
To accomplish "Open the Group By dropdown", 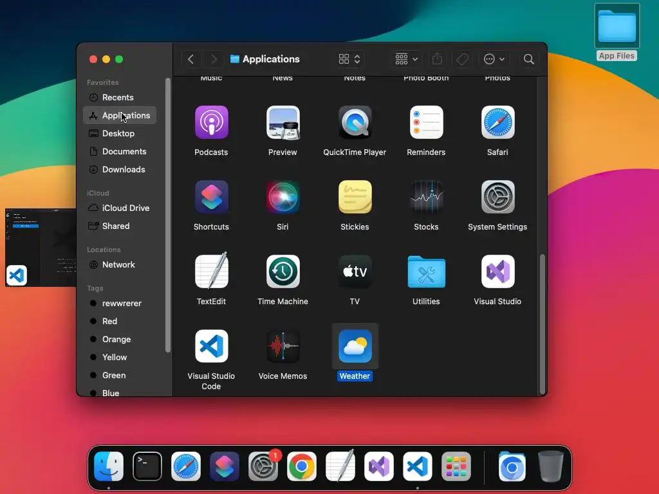I will (x=407, y=59).
